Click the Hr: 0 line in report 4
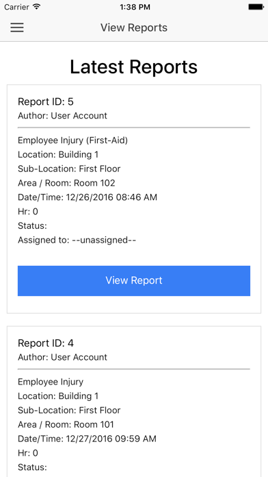The image size is (268, 477). 28,453
